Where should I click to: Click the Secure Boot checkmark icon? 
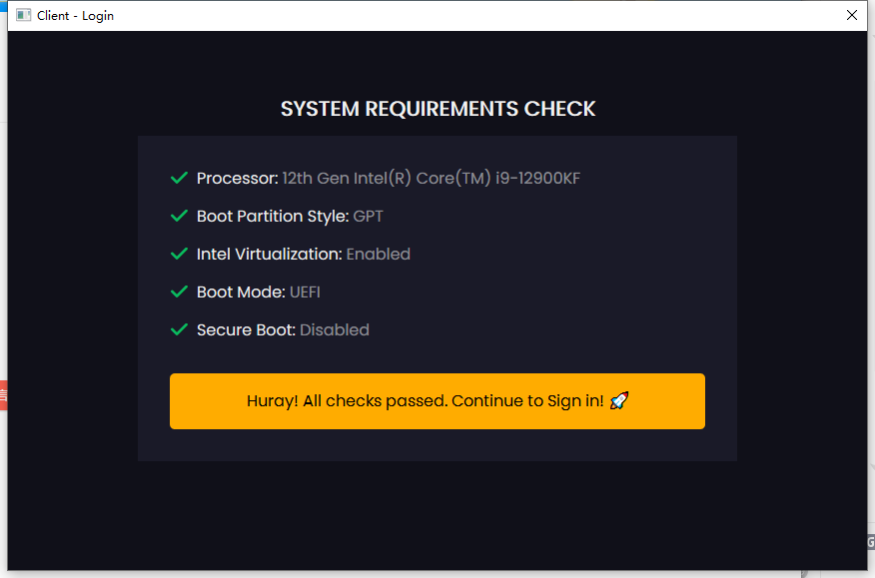click(180, 329)
